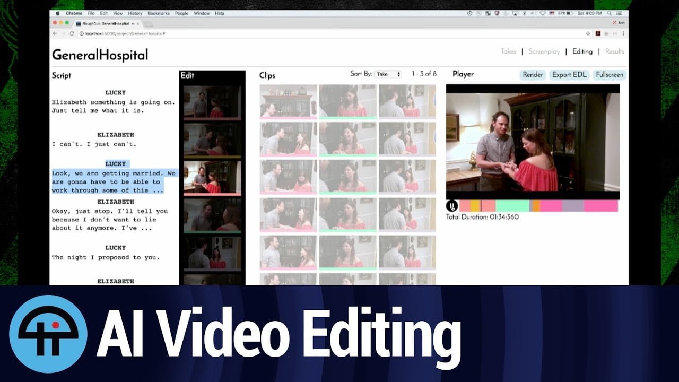Viewport: 679px width, 382px height.
Task: Click the play head icon under the player
Action: pos(452,206)
